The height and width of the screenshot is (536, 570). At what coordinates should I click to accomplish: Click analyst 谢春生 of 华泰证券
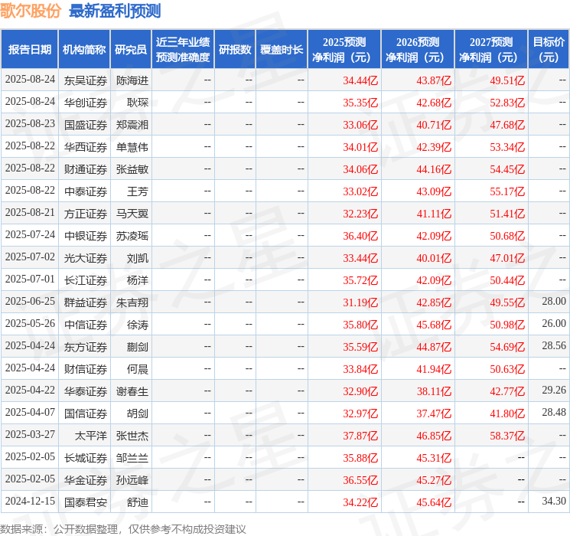tap(132, 391)
